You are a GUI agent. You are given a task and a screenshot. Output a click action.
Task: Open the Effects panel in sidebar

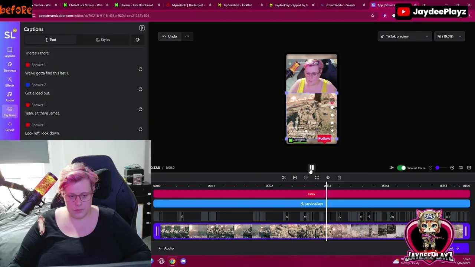point(10,82)
